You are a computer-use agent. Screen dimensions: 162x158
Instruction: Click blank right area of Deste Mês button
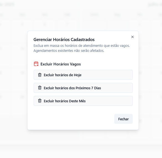[x=109, y=101]
